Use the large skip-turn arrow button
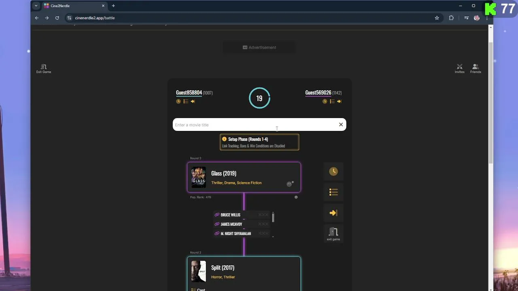This screenshot has height=291, width=518. pyautogui.click(x=333, y=213)
